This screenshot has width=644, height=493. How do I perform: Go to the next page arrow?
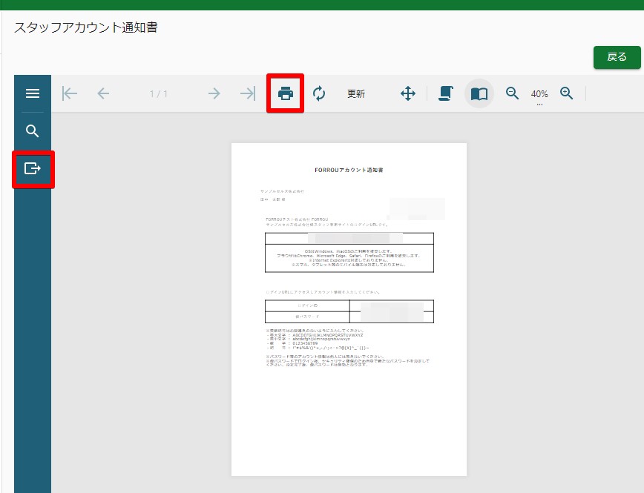214,93
